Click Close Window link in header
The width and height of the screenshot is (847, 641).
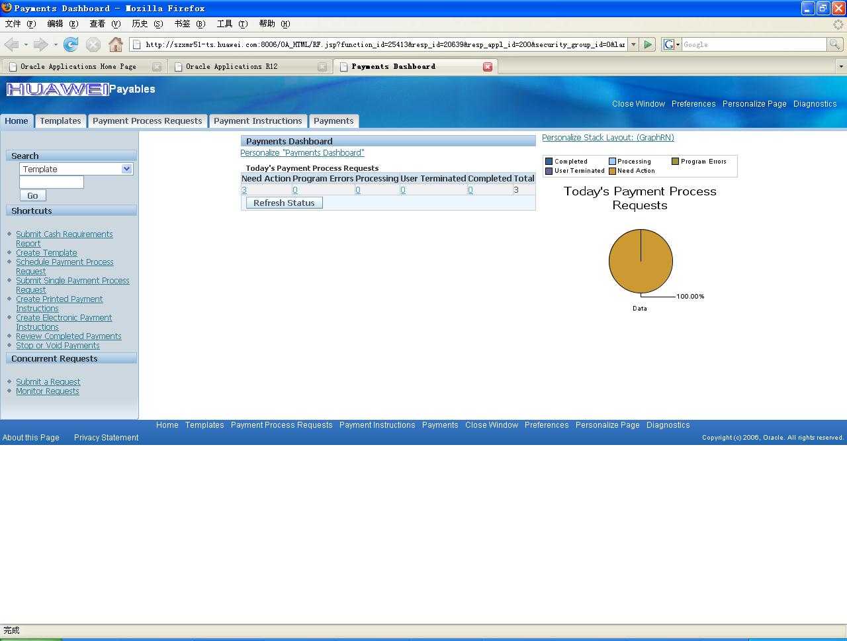pyautogui.click(x=639, y=104)
